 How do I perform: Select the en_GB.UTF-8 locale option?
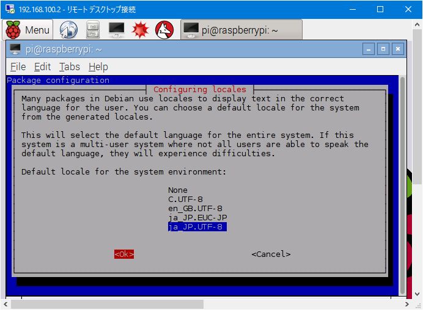[x=195, y=209]
